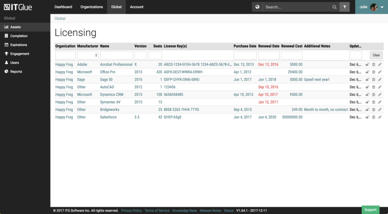Image resolution: width=388 pixels, height=214 pixels.
Task: Click Happy Frog in the Salesforce row
Action: [64, 117]
